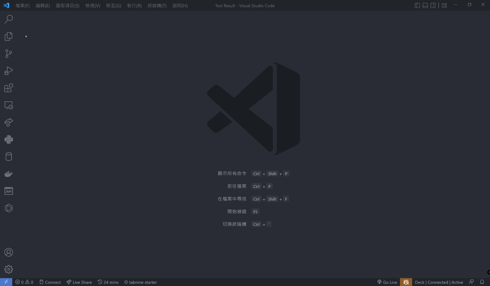Open the Live Share activity bar view
This screenshot has height=286, width=490.
click(x=8, y=122)
